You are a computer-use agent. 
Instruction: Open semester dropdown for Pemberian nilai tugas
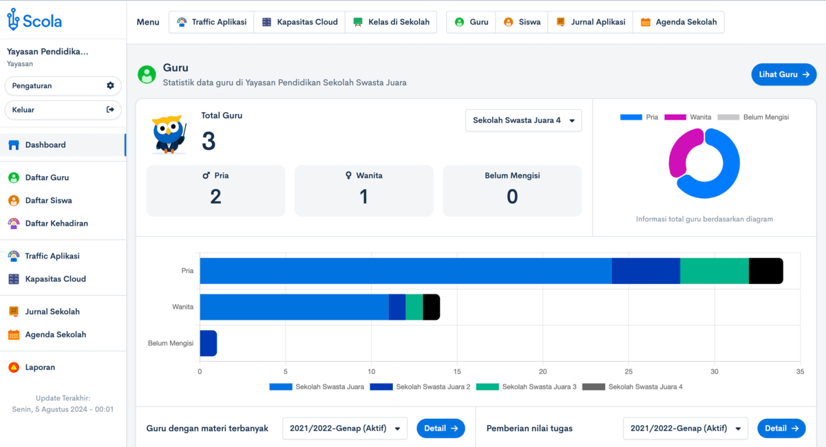(x=685, y=428)
